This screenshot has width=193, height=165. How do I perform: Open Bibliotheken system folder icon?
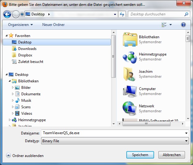tap(130, 39)
